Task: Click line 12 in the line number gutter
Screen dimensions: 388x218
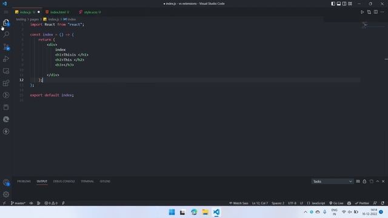Action: (22, 80)
